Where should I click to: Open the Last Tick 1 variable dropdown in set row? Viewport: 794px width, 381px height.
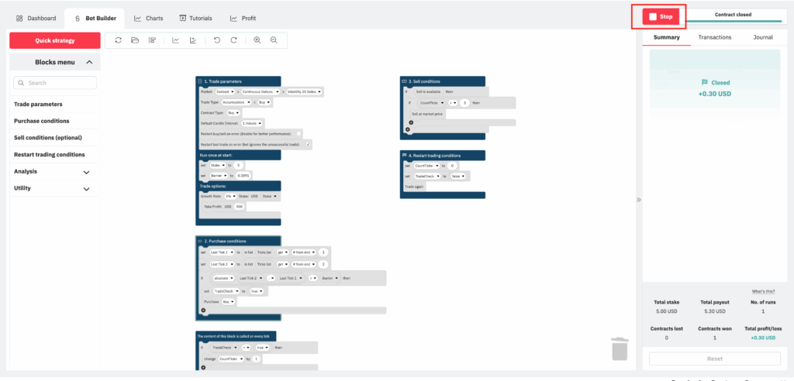click(222, 252)
